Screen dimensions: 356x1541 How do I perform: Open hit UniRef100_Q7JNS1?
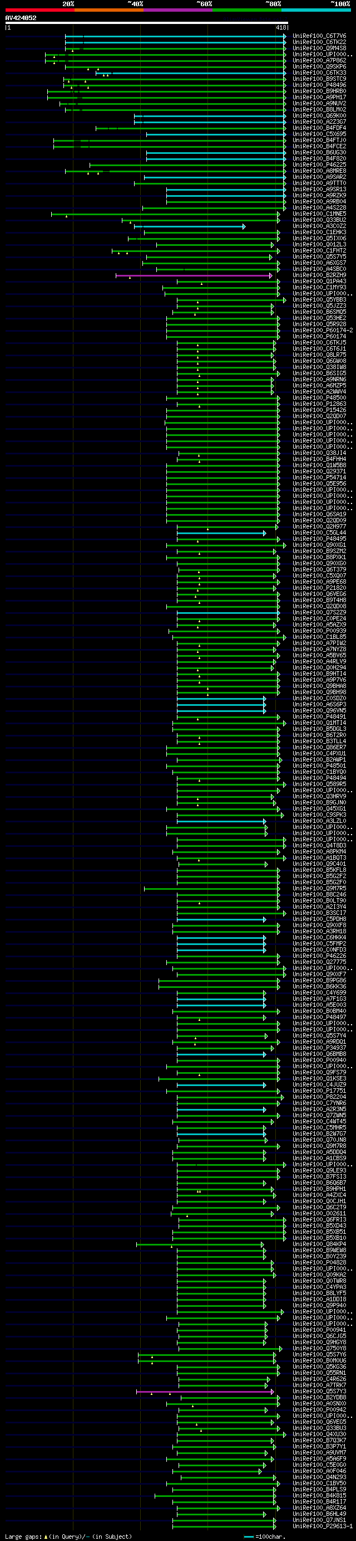point(319,1520)
